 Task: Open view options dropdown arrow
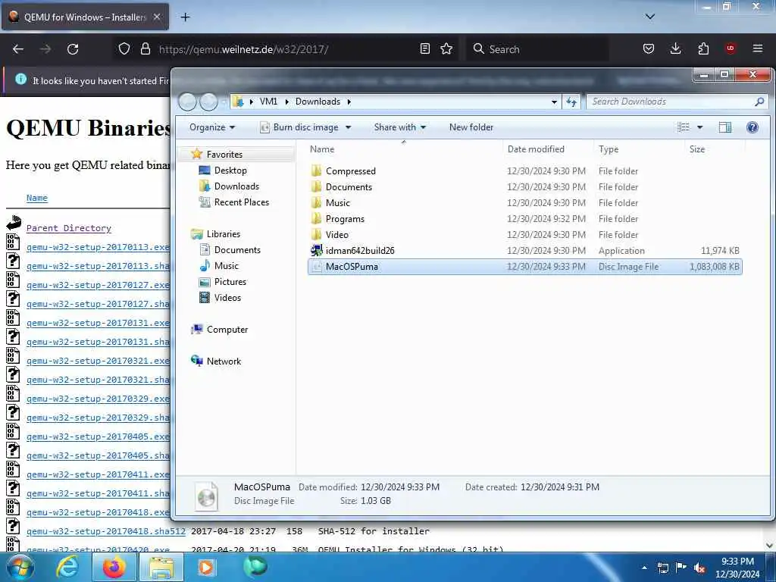(x=699, y=127)
